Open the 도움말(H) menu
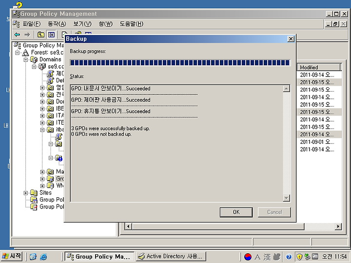351x263 pixels. pyautogui.click(x=132, y=24)
